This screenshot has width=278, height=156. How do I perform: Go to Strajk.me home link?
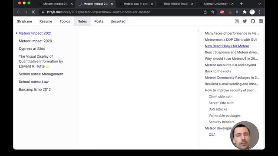(24, 21)
